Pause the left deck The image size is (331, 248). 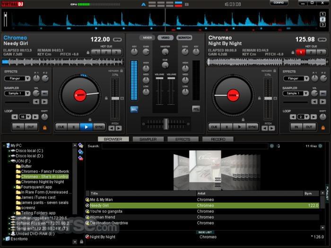[73, 127]
